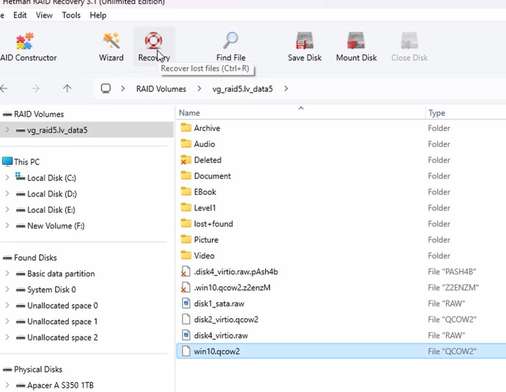Navigate forward with the right arrow

[x=35, y=89]
